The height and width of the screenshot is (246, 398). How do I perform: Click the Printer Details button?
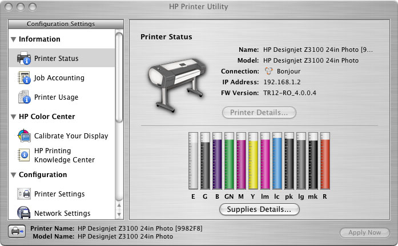coord(259,112)
